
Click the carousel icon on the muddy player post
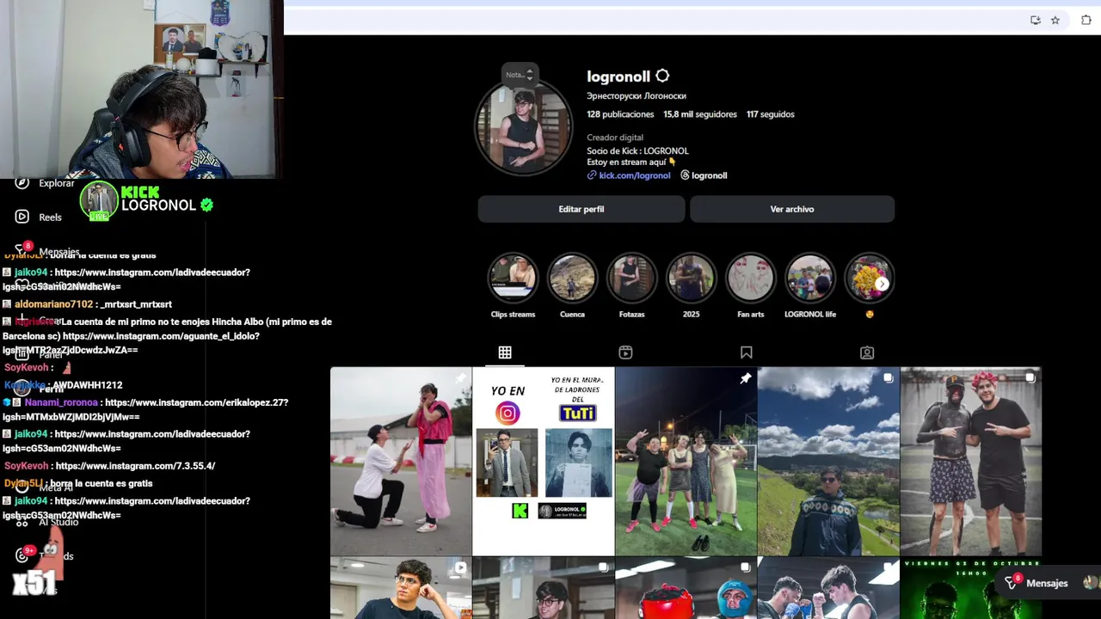1030,378
